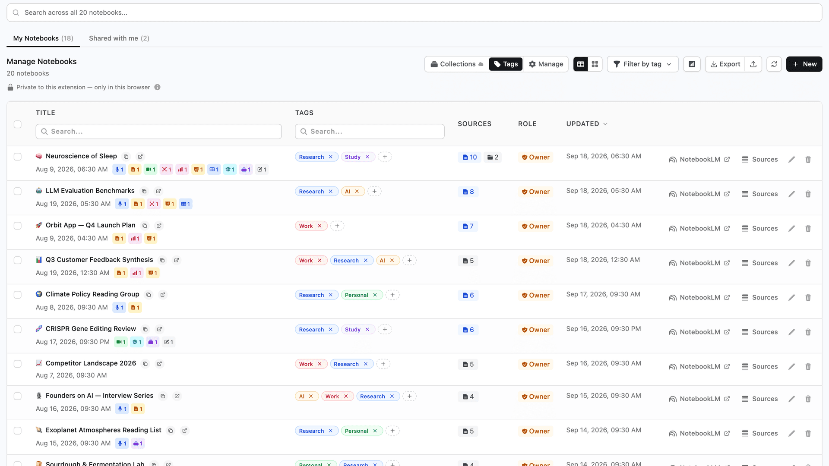Check the Founders on AI — Interview Series row
The width and height of the screenshot is (829, 466).
(18, 396)
